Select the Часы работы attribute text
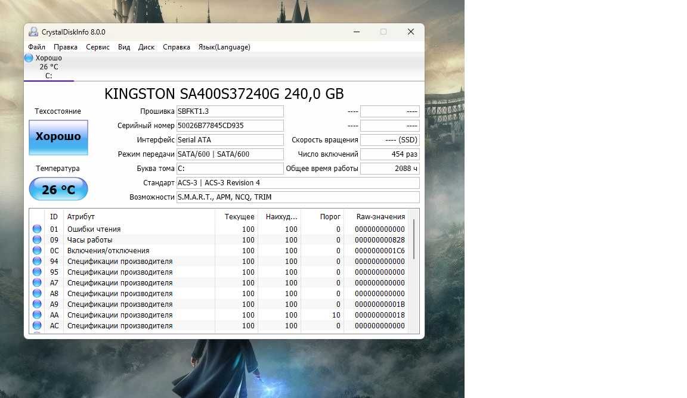This screenshot has height=398, width=687. pos(90,240)
